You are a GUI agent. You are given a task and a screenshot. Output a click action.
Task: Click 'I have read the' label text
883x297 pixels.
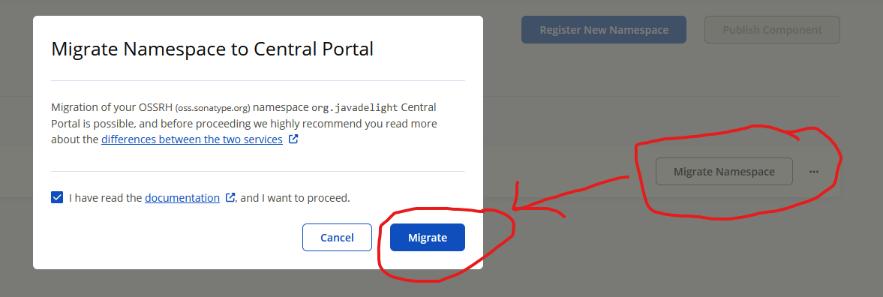[x=105, y=198]
